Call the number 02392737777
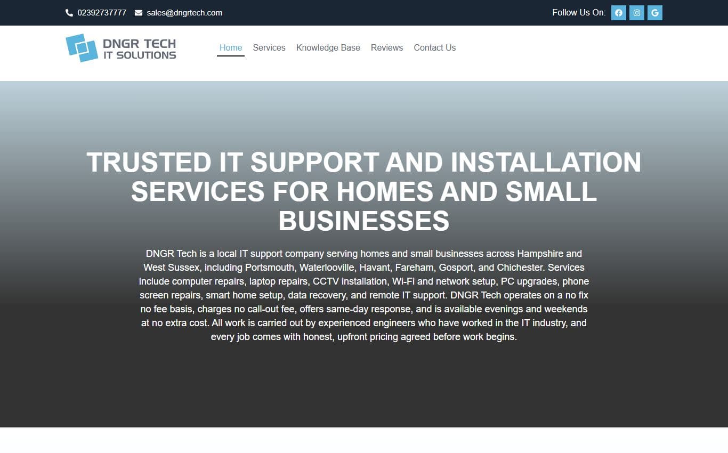728x453 pixels. pyautogui.click(x=102, y=13)
